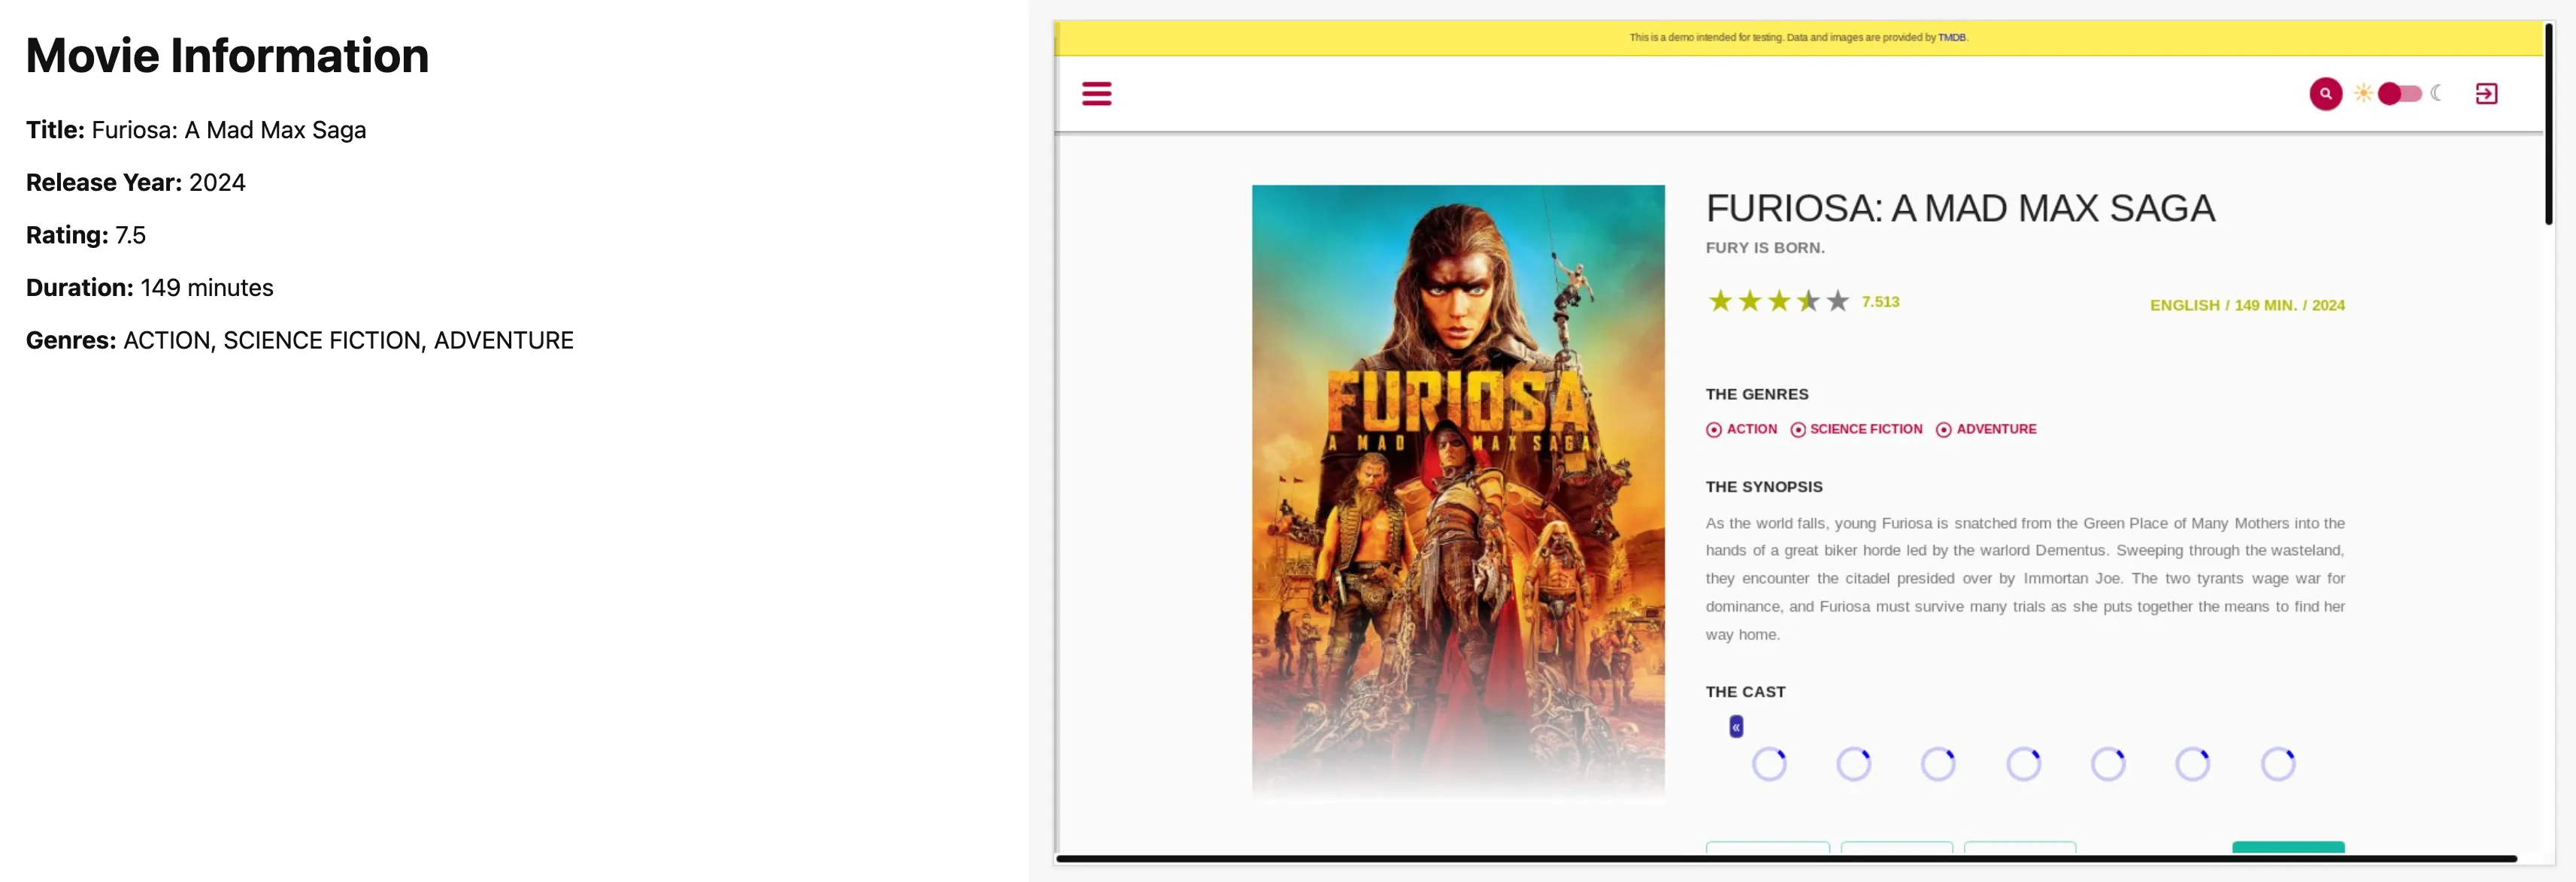The width and height of the screenshot is (2576, 882).
Task: Click the moon dark-mode icon
Action: (2436, 93)
